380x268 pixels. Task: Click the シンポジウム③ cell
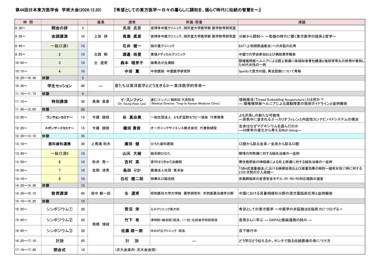[60, 231]
